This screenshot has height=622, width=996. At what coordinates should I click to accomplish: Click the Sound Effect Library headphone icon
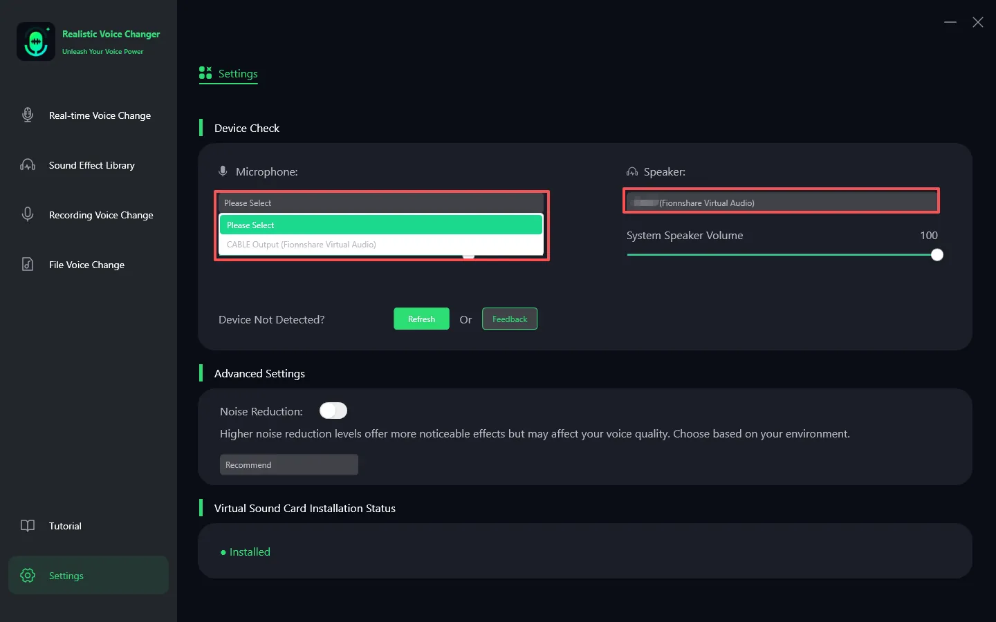pos(28,165)
